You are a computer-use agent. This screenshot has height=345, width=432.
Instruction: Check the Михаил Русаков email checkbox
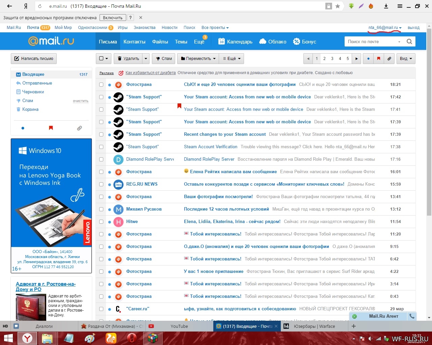click(101, 209)
